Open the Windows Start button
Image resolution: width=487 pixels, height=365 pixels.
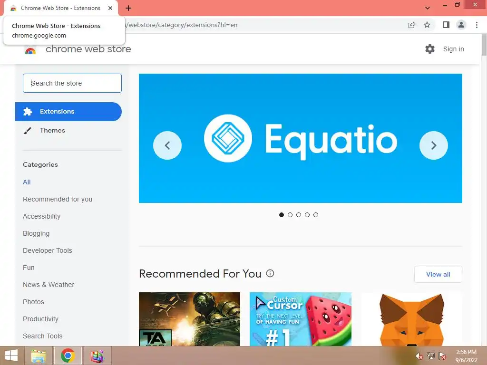11,355
